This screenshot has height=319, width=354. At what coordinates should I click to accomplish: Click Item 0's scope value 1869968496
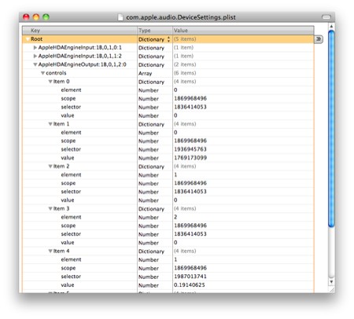[x=190, y=98]
